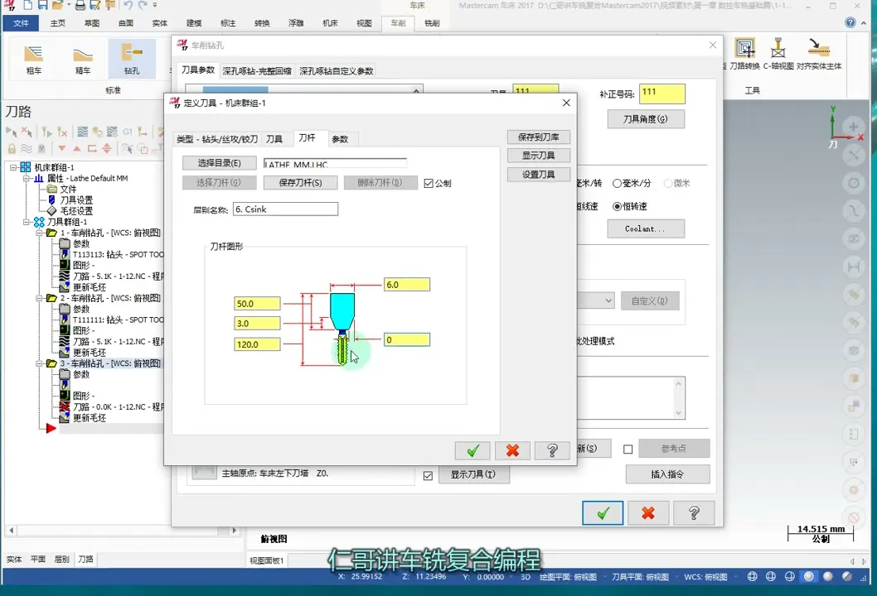Cancel the 定义刀具 dialog with red X

pyautogui.click(x=512, y=450)
